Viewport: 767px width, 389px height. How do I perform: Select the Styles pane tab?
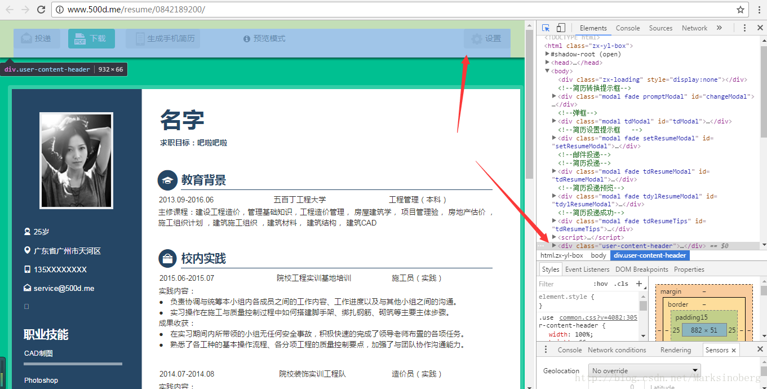[551, 269]
